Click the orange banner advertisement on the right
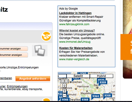This screenshot has width=132, height=102. [126, 47]
